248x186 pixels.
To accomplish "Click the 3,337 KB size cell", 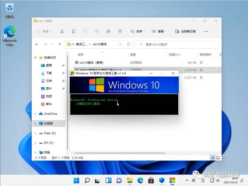I will tap(190, 77).
